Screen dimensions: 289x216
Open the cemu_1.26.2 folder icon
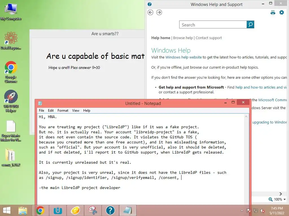(11, 157)
